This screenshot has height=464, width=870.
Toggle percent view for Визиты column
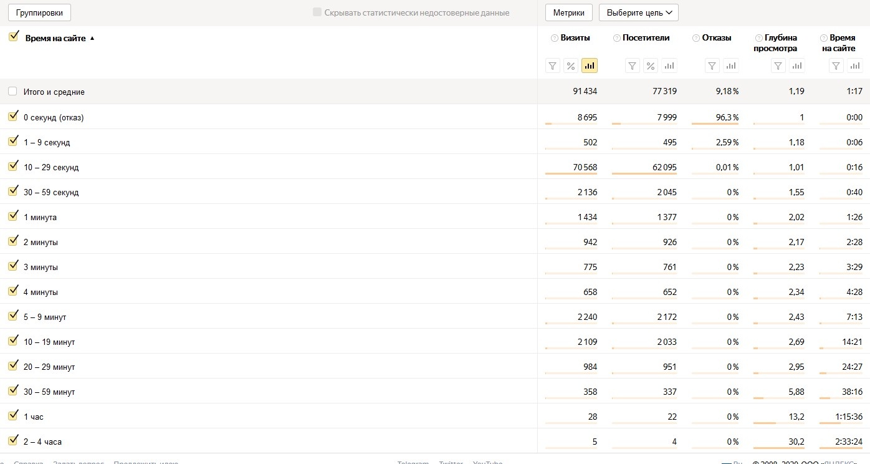click(571, 65)
